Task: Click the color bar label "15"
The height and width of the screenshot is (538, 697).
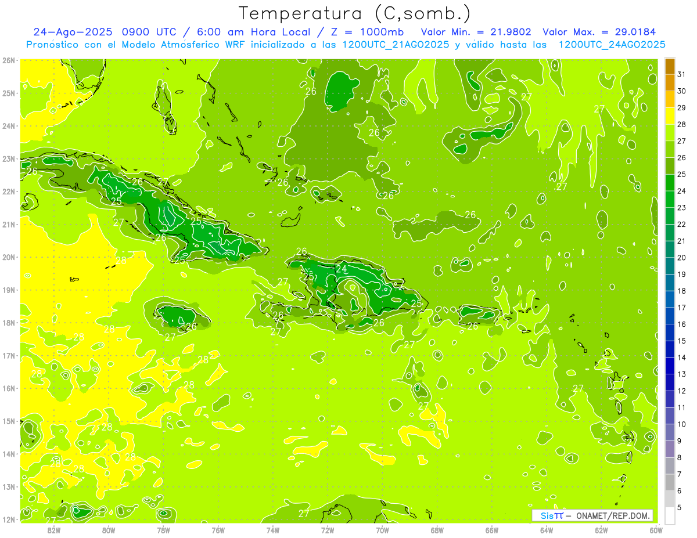Action: 682,341
